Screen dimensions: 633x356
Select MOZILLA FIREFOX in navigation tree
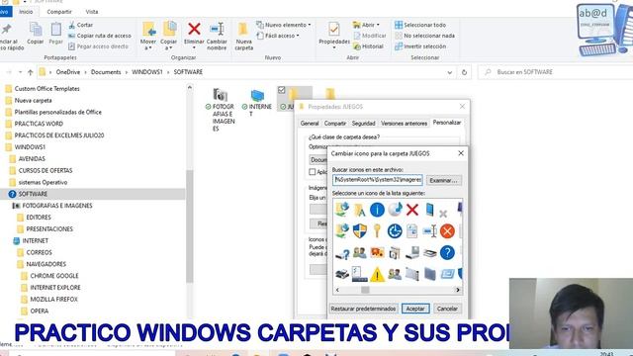(x=54, y=300)
